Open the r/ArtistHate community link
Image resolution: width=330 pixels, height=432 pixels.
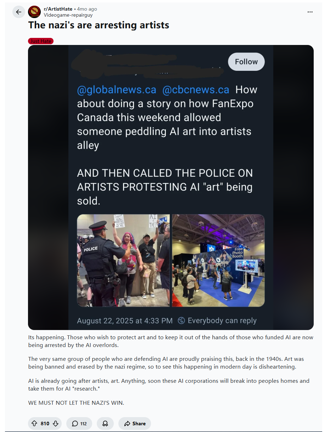point(58,9)
